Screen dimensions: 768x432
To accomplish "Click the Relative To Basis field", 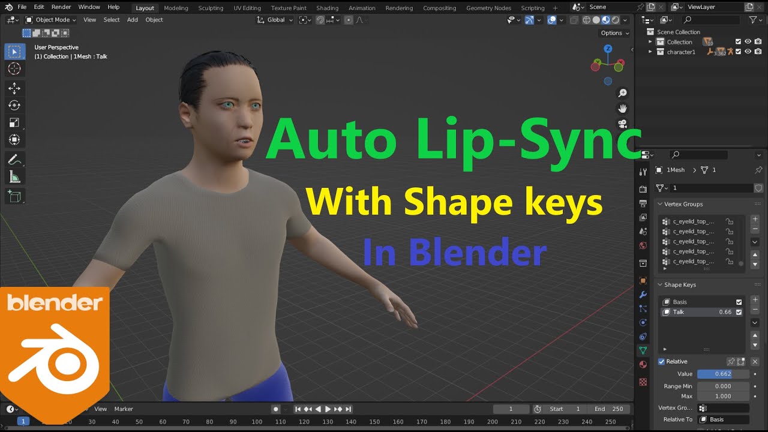I will [x=724, y=419].
